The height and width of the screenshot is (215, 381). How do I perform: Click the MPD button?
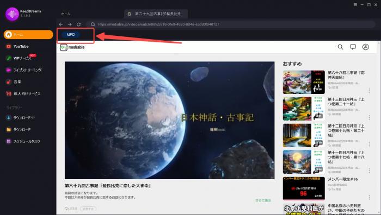click(71, 35)
